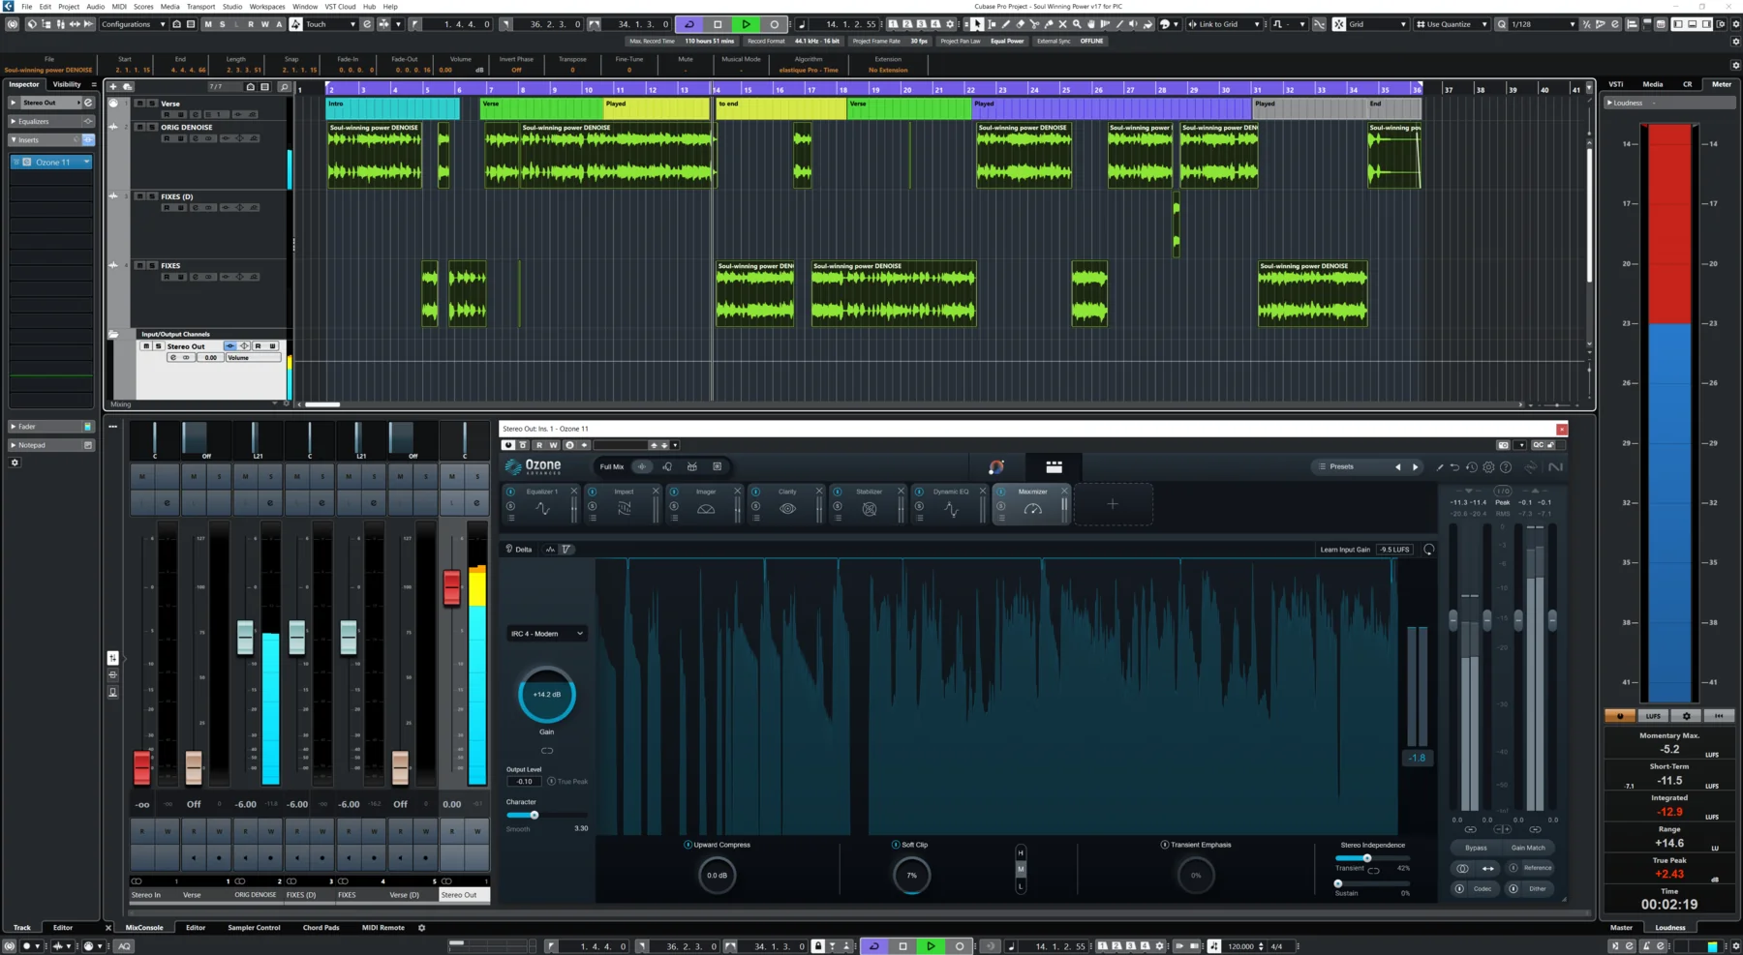Select the Ozone Maximizer module
The height and width of the screenshot is (955, 1743).
[1032, 504]
